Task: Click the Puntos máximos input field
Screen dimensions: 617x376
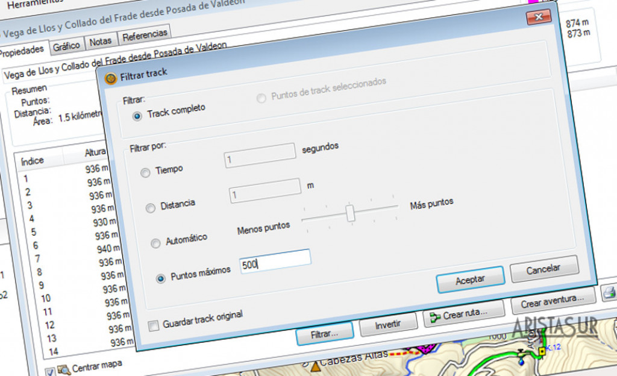Action: click(x=275, y=262)
